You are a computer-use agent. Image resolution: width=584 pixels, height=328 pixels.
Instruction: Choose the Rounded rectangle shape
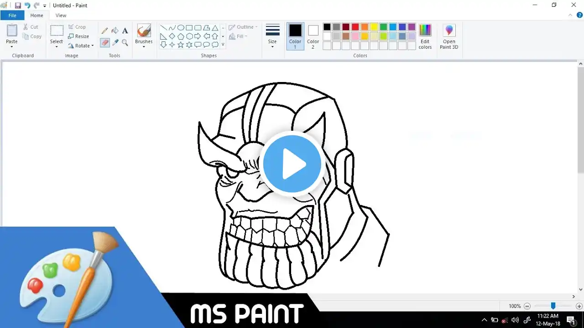(198, 28)
